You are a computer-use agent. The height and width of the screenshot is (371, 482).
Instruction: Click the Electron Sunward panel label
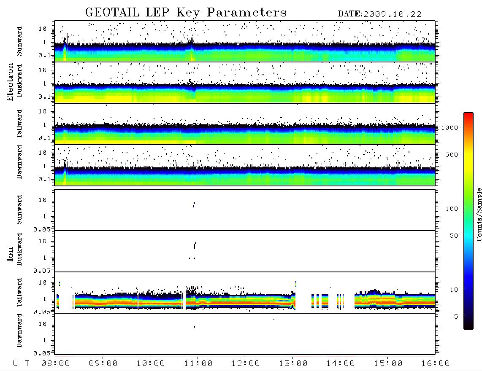19,41
